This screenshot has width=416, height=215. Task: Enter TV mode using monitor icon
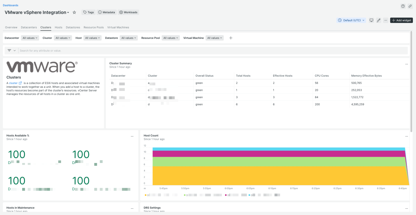click(x=371, y=20)
